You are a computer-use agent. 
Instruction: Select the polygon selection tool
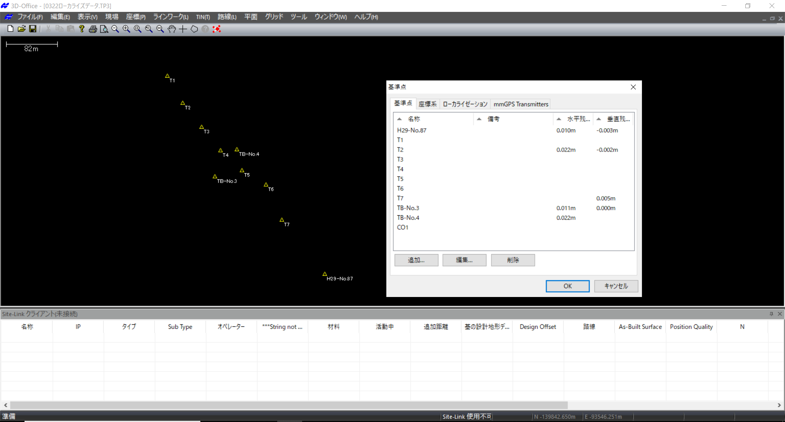coord(194,29)
